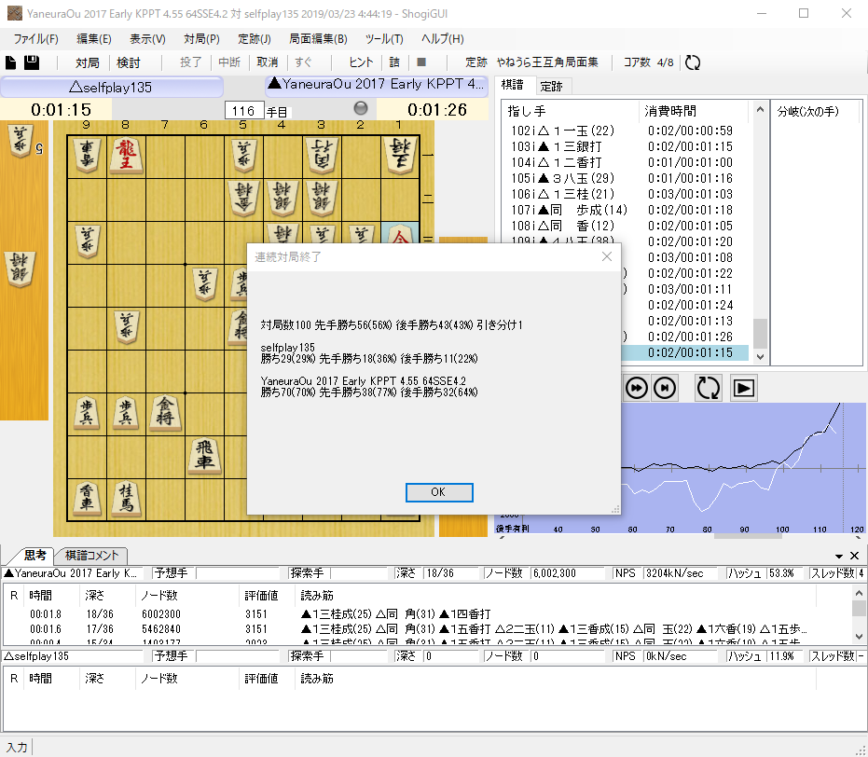Open the thinking panel dropdown arrow

[x=839, y=557]
